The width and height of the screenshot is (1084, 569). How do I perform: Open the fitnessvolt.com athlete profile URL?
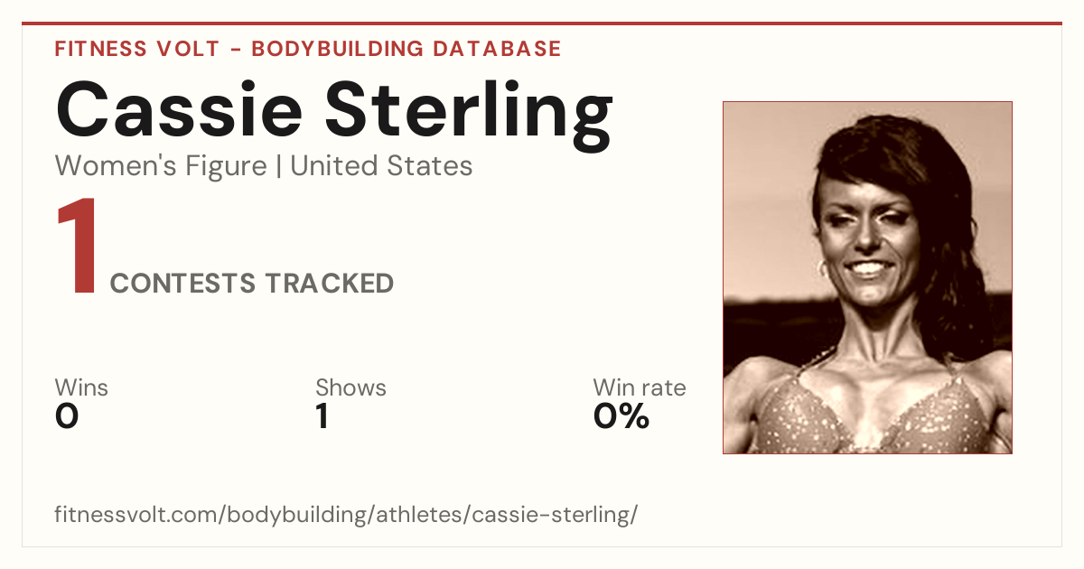pos(346,516)
